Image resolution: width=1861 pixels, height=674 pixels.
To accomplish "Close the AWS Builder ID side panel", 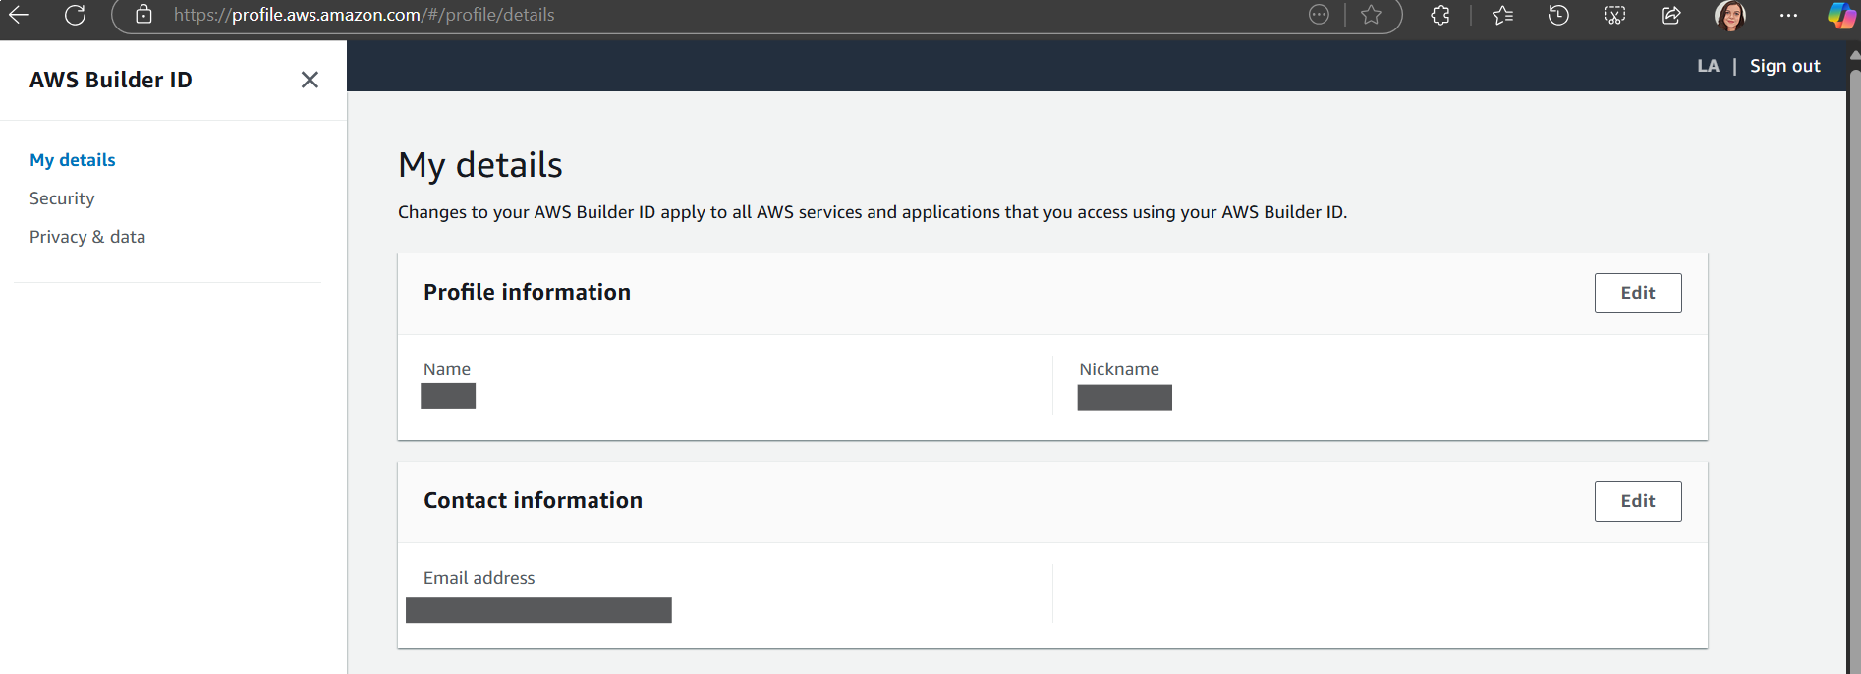I will (310, 80).
